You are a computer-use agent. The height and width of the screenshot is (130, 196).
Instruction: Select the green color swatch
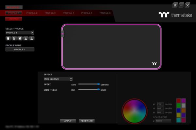(x=178, y=106)
